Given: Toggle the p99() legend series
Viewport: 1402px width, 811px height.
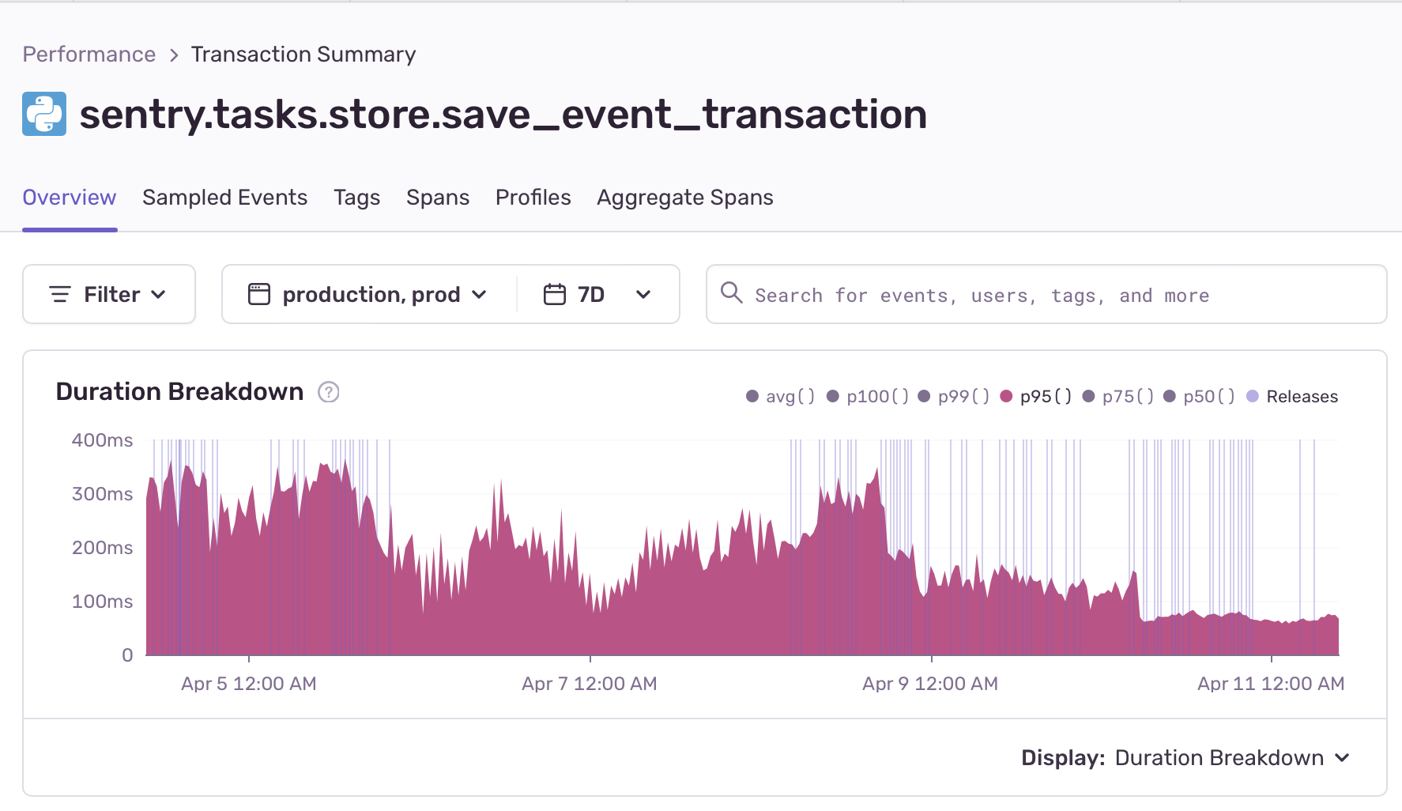Looking at the screenshot, I should point(954,396).
